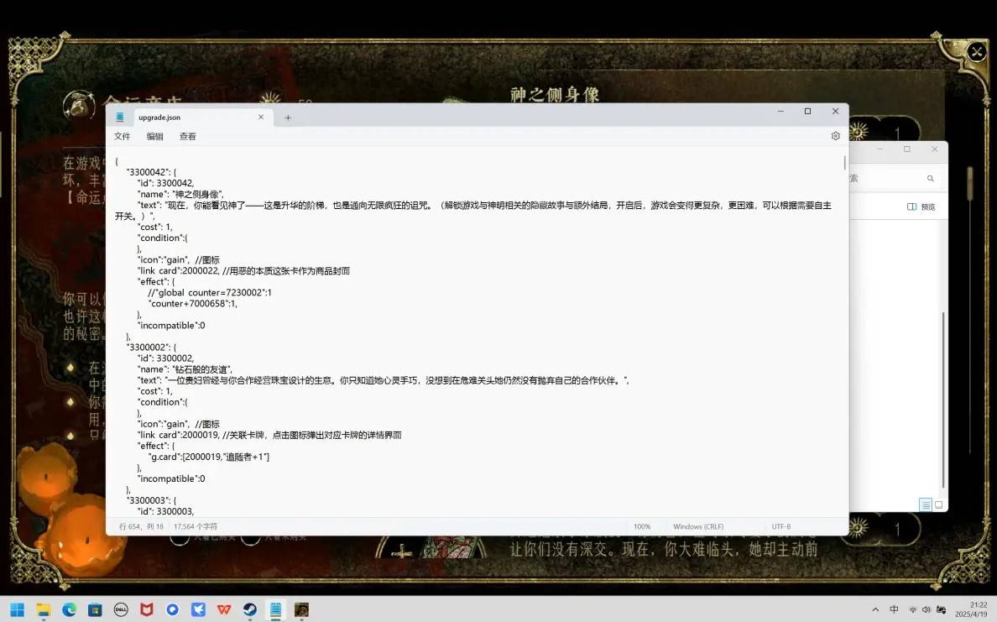Viewport: 997px width, 622px height.
Task: Open the 文件 menu in Notepad
Action: [x=122, y=135]
